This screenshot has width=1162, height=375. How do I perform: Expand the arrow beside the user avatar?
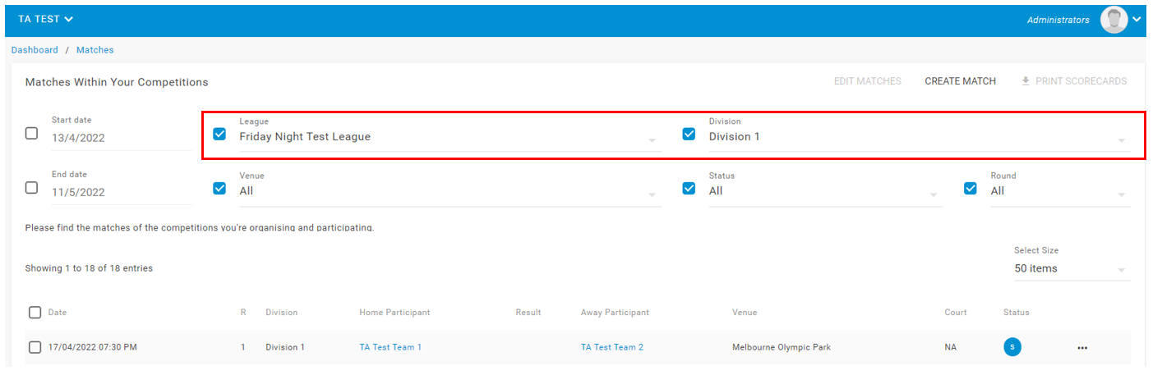coord(1137,20)
